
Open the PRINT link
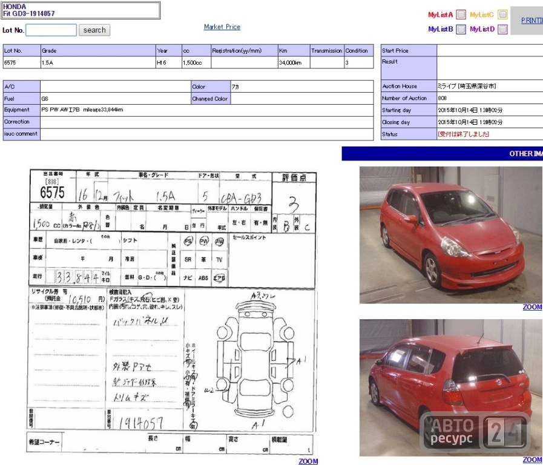pyautogui.click(x=532, y=21)
